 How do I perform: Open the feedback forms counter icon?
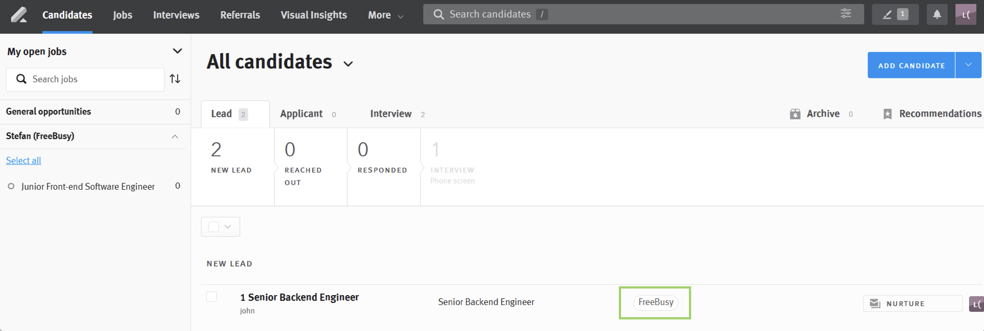click(895, 14)
